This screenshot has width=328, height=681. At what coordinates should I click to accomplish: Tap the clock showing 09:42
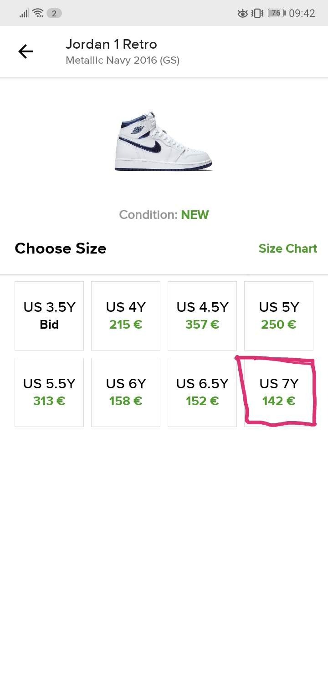point(303,13)
